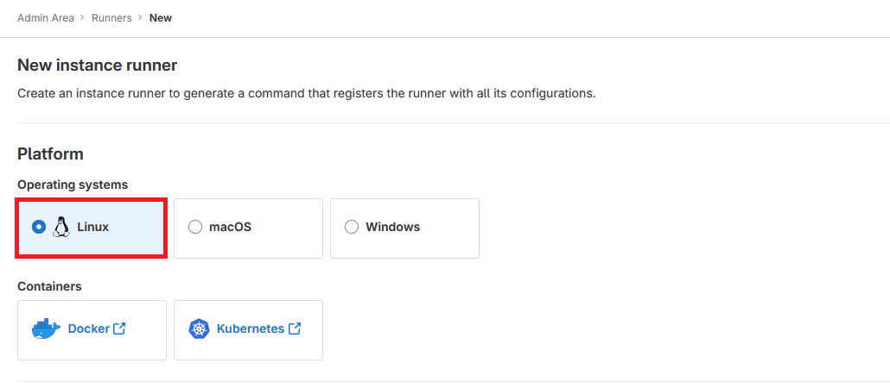Click the external link icon beside Docker
The height and width of the screenshot is (388, 890).
(119, 328)
